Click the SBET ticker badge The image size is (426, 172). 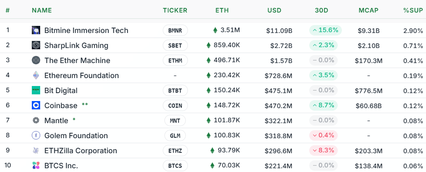click(175, 46)
